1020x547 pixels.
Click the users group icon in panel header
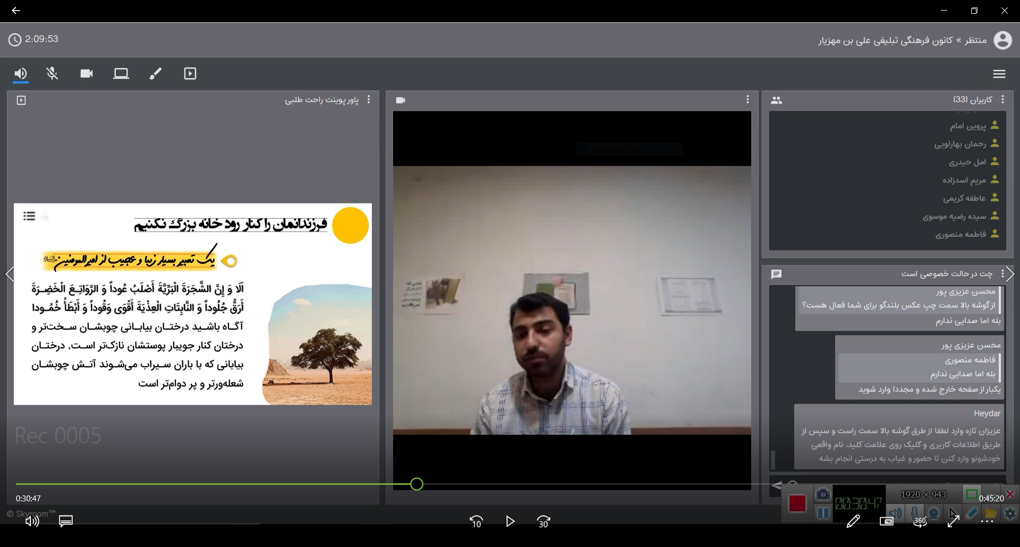(776, 100)
